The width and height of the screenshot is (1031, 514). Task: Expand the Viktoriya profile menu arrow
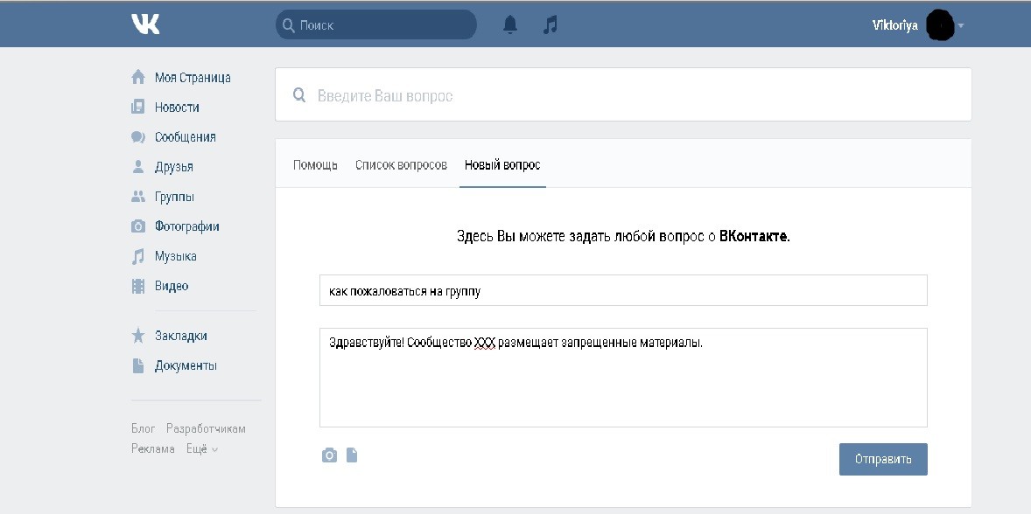click(961, 26)
